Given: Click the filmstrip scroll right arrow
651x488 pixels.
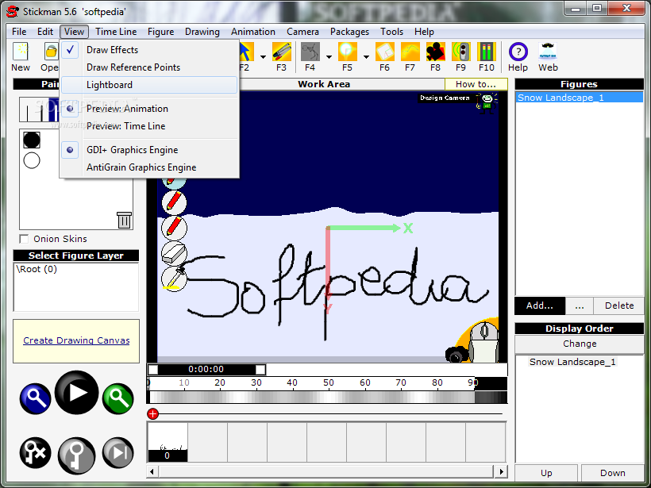Looking at the screenshot, I should click(502, 471).
